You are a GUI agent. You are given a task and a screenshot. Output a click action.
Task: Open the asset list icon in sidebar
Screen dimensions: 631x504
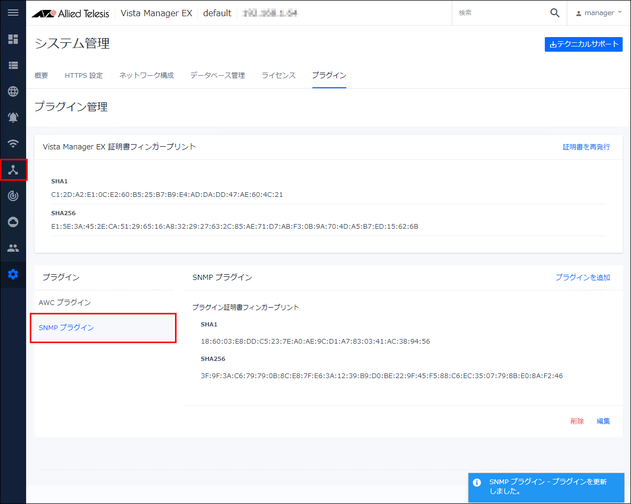click(13, 65)
